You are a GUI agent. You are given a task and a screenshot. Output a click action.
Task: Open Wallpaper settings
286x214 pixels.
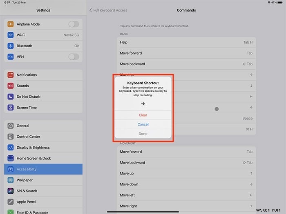point(43,180)
